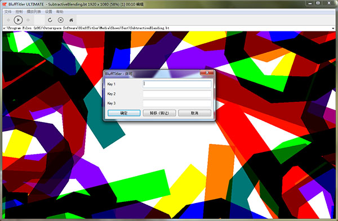Image resolution: width=338 pixels, height=221 pixels.
Task: Click the refresh/reload icon
Action: coord(50,20)
